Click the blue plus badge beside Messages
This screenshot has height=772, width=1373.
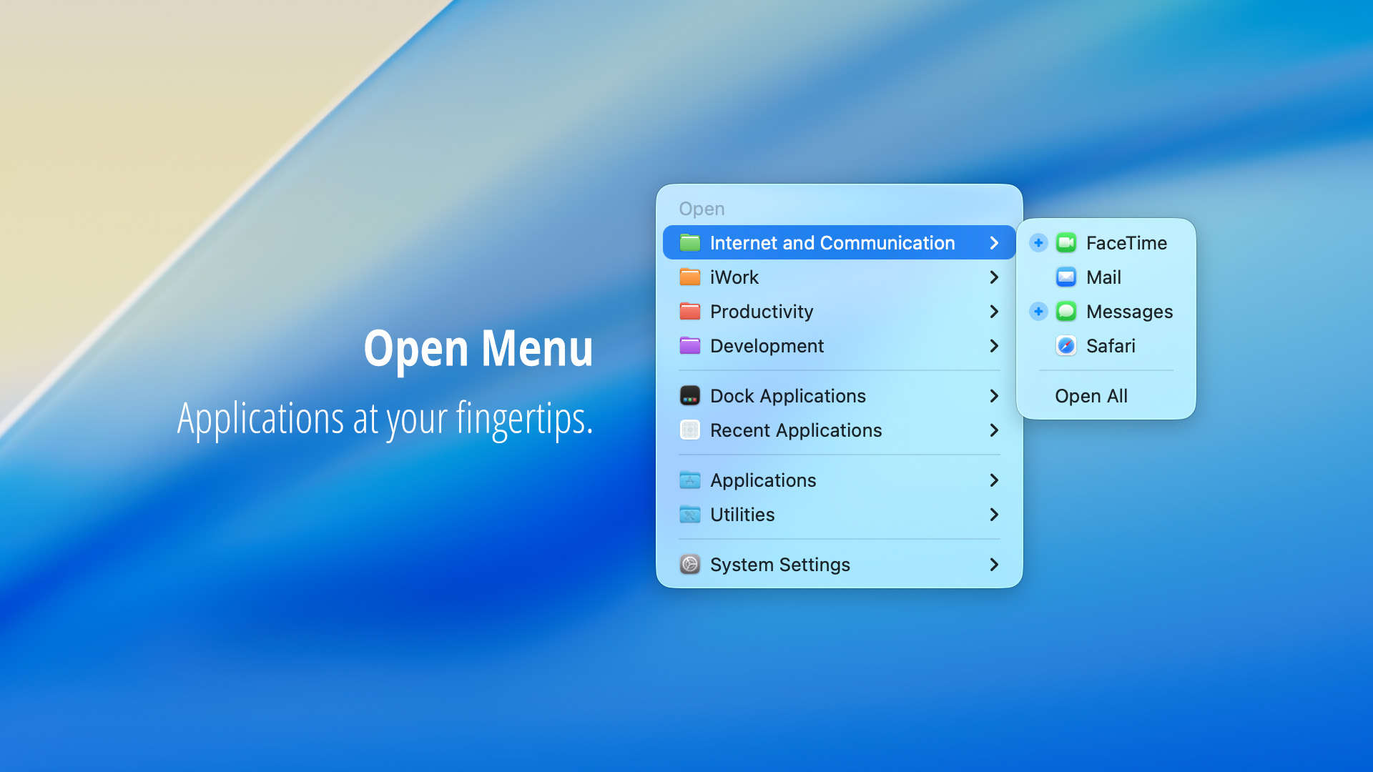1038,312
